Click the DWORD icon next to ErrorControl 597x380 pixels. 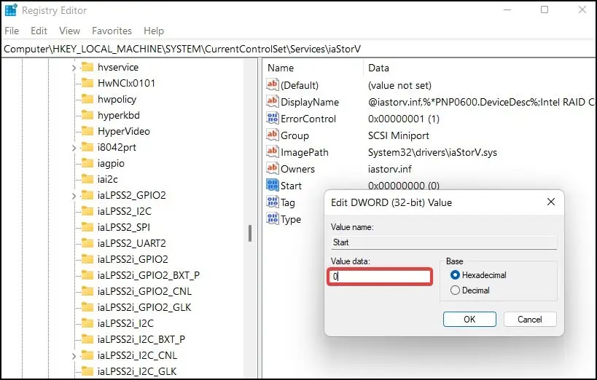[x=272, y=119]
